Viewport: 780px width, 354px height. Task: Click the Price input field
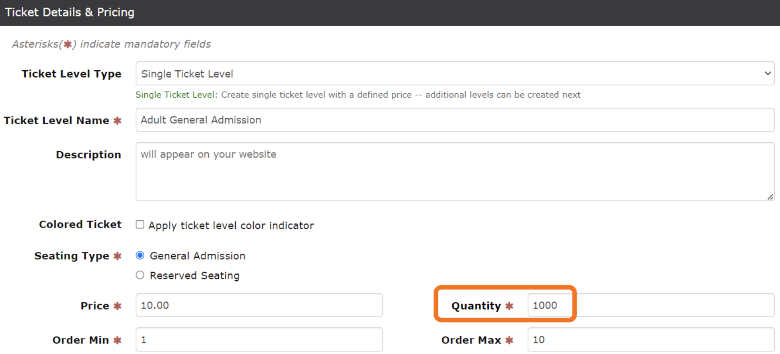coord(259,305)
